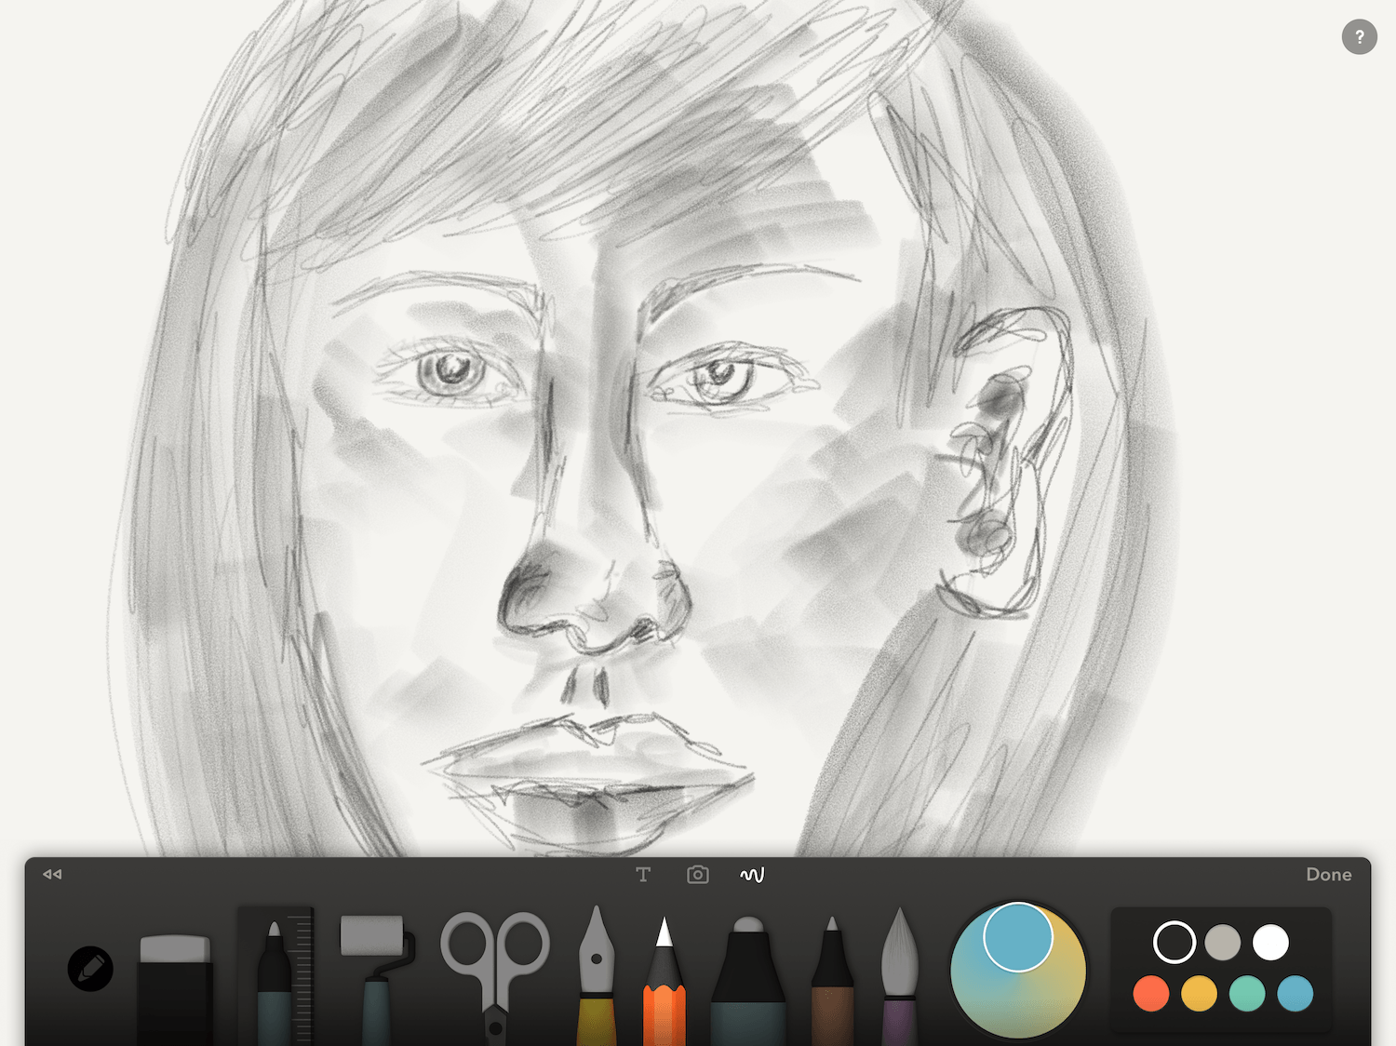Screen dimensions: 1396x1046
Task: Select the white color swatch
Action: 1270,943
